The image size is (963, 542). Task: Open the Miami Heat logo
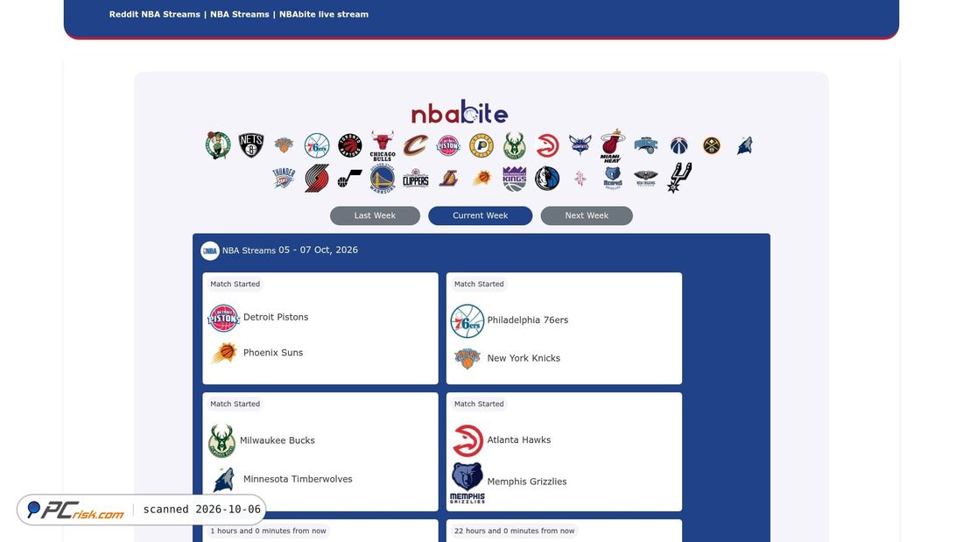612,145
